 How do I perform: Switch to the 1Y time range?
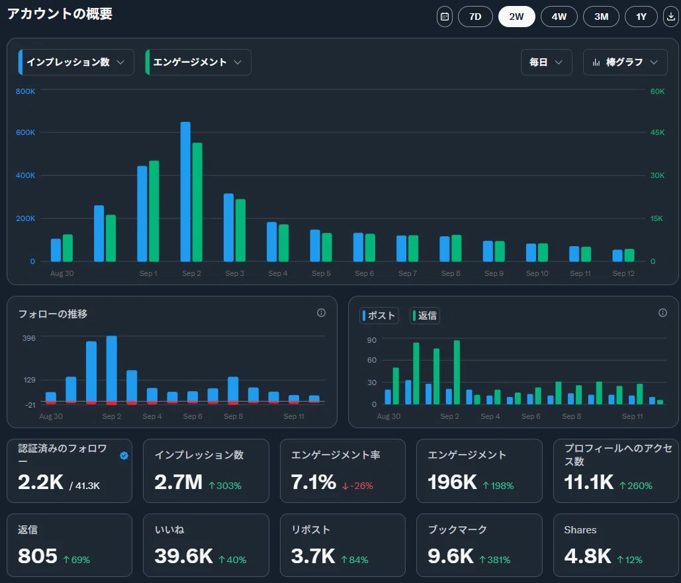point(641,17)
